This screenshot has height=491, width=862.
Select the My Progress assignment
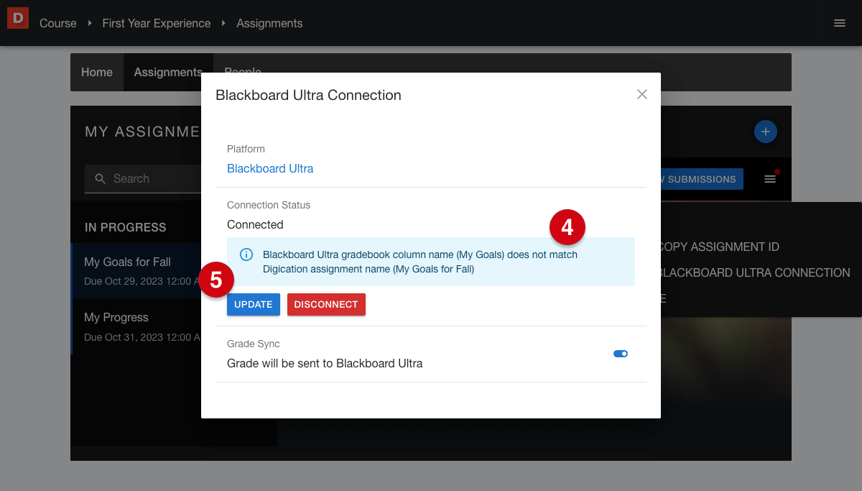click(136, 326)
